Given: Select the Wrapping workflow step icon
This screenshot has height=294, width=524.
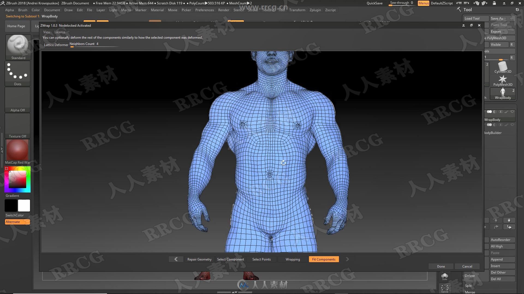Looking at the screenshot, I should click(x=293, y=259).
